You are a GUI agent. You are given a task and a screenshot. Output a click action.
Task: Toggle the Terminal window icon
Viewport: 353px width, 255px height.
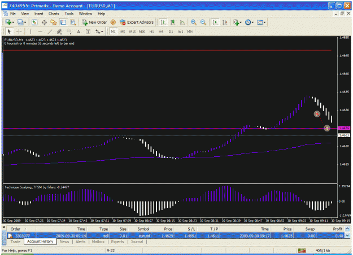pos(63,22)
